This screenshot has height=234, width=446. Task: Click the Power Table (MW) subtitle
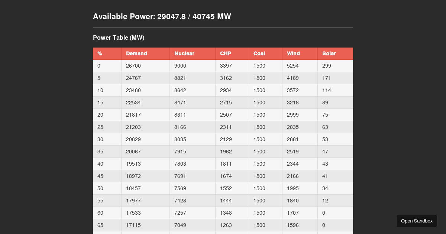pos(119,38)
